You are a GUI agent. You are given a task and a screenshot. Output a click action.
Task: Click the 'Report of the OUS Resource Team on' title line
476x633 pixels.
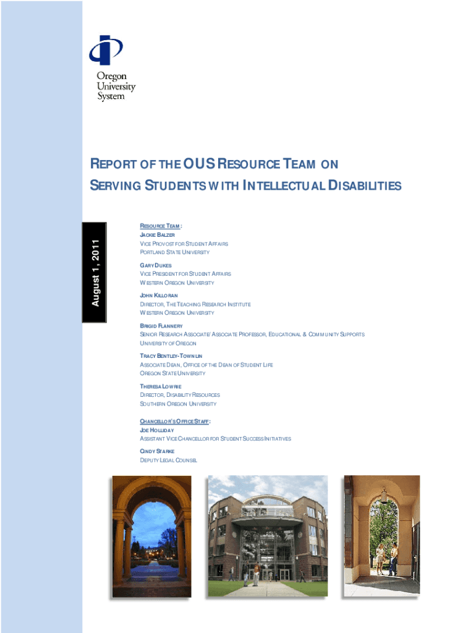pos(214,164)
